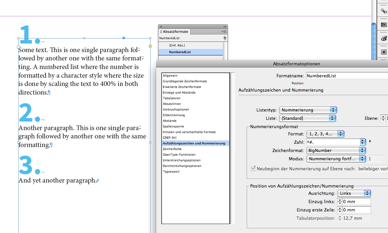Viewport: 388px width, 233px height.
Task: Open the Tabulatoren category
Action: pos(195,98)
